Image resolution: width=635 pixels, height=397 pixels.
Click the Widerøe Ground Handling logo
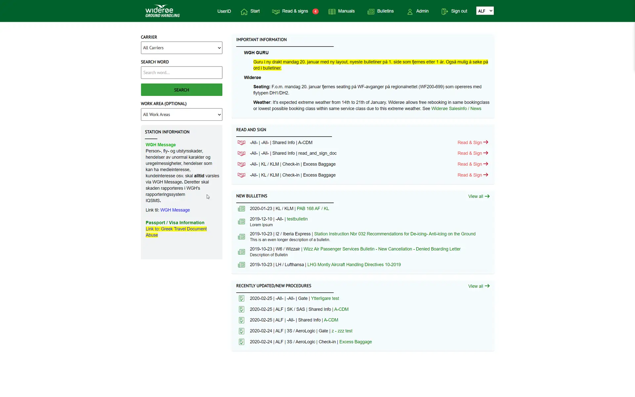pos(162,11)
